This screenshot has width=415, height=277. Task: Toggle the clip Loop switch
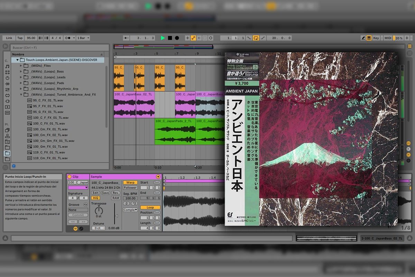[x=150, y=207]
